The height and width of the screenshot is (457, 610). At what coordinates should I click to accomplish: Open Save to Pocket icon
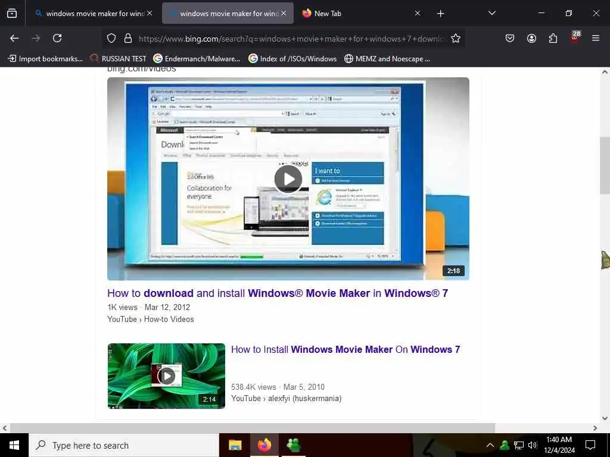point(510,38)
